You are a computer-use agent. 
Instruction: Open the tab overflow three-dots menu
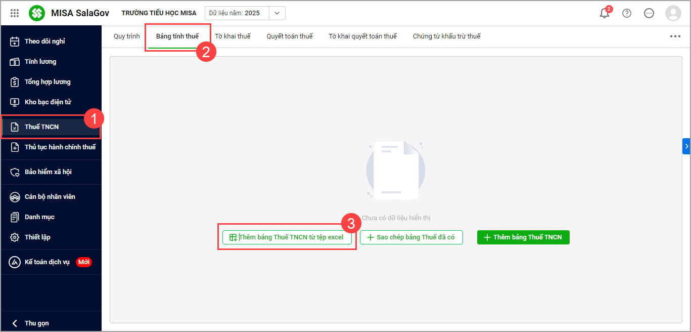(675, 36)
